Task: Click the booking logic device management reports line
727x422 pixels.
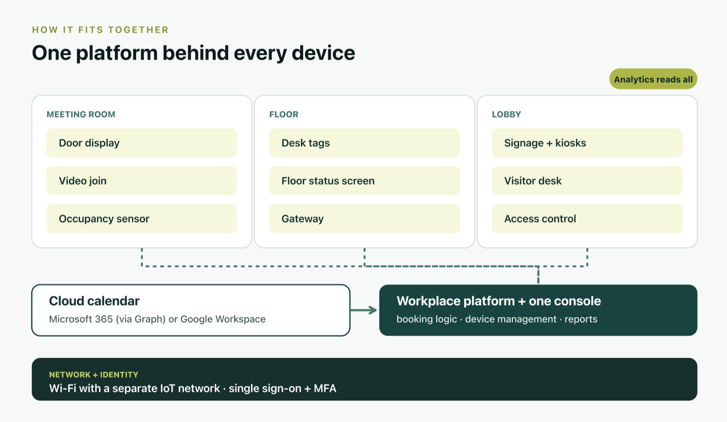Action: click(497, 319)
